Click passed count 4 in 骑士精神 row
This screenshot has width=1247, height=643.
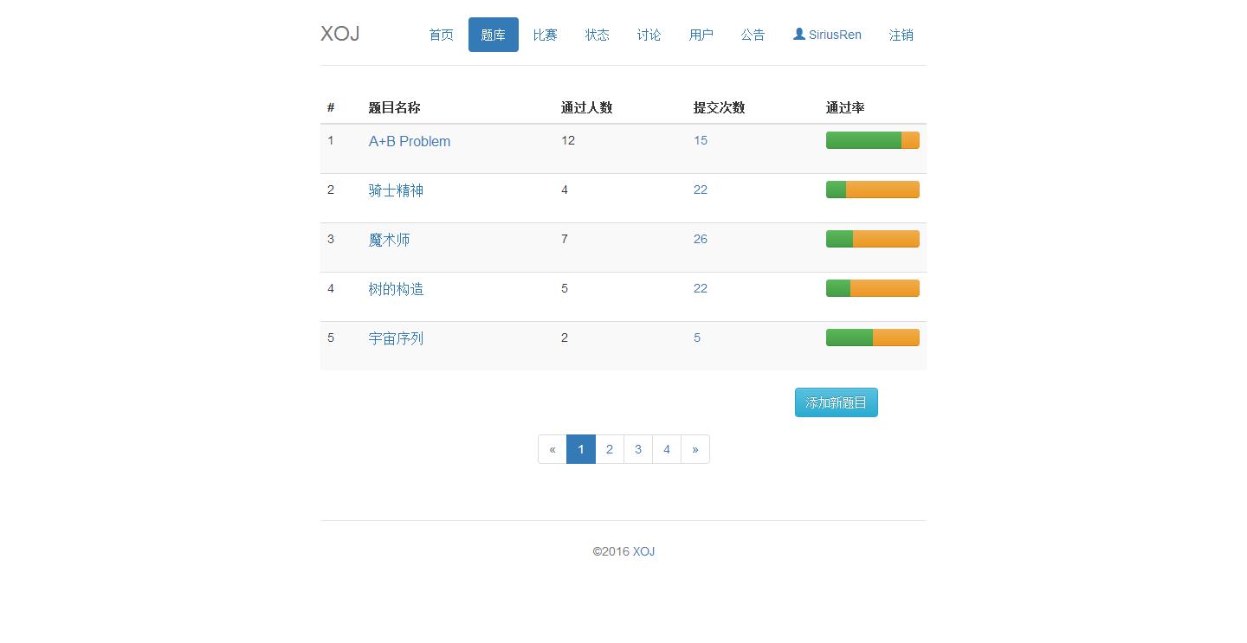coord(565,190)
